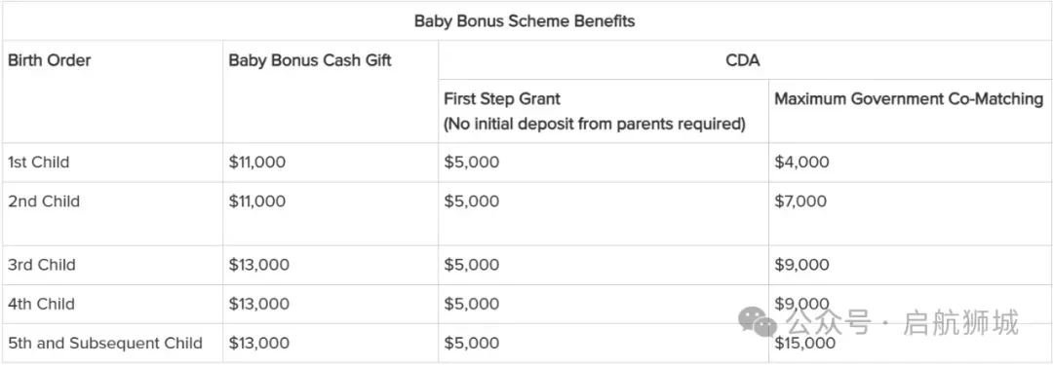Viewport: 1053px width, 365px height.
Task: Click the WeChat logo icon in watermark
Action: [758, 322]
